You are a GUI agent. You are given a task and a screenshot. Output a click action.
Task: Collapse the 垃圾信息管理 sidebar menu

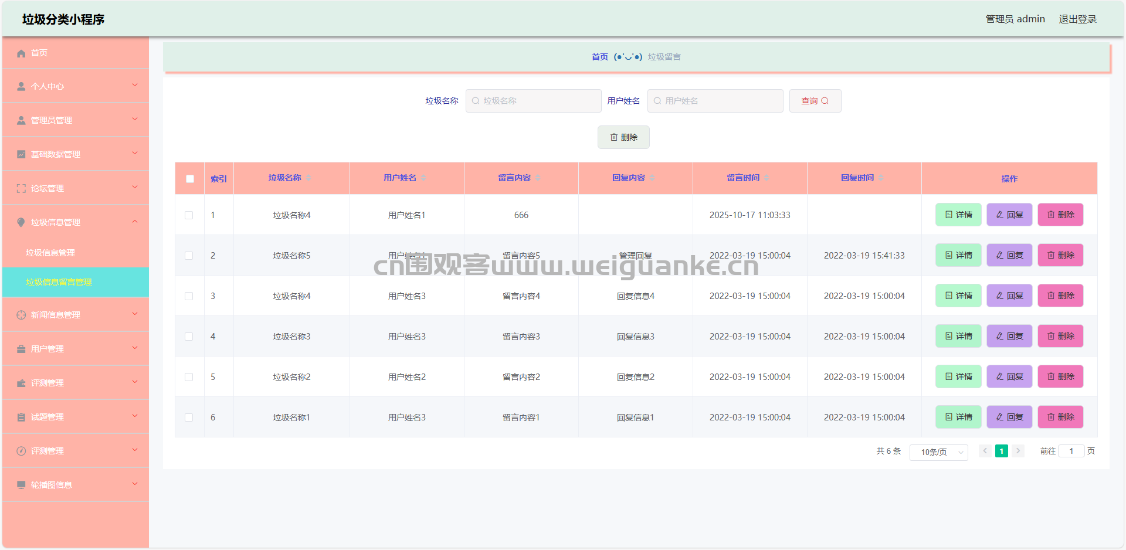click(x=75, y=222)
